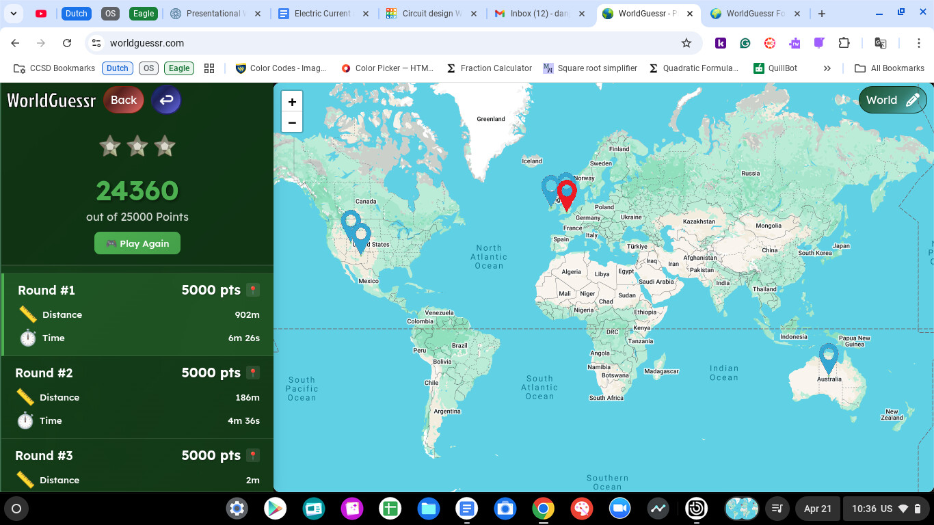The image size is (934, 525).
Task: Open the Chrome three-dot menu
Action: [919, 43]
